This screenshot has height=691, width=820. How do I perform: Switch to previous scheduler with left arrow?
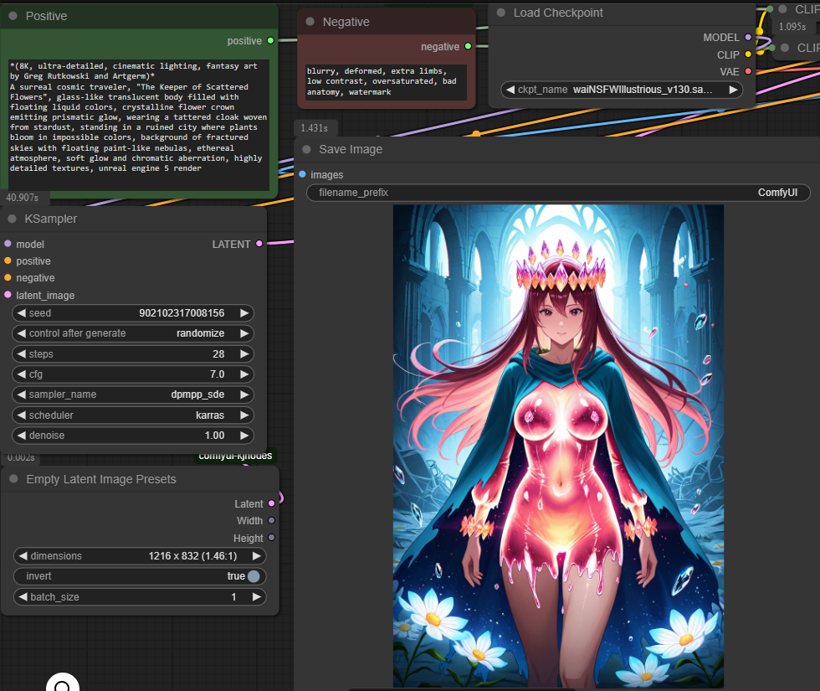tap(22, 415)
